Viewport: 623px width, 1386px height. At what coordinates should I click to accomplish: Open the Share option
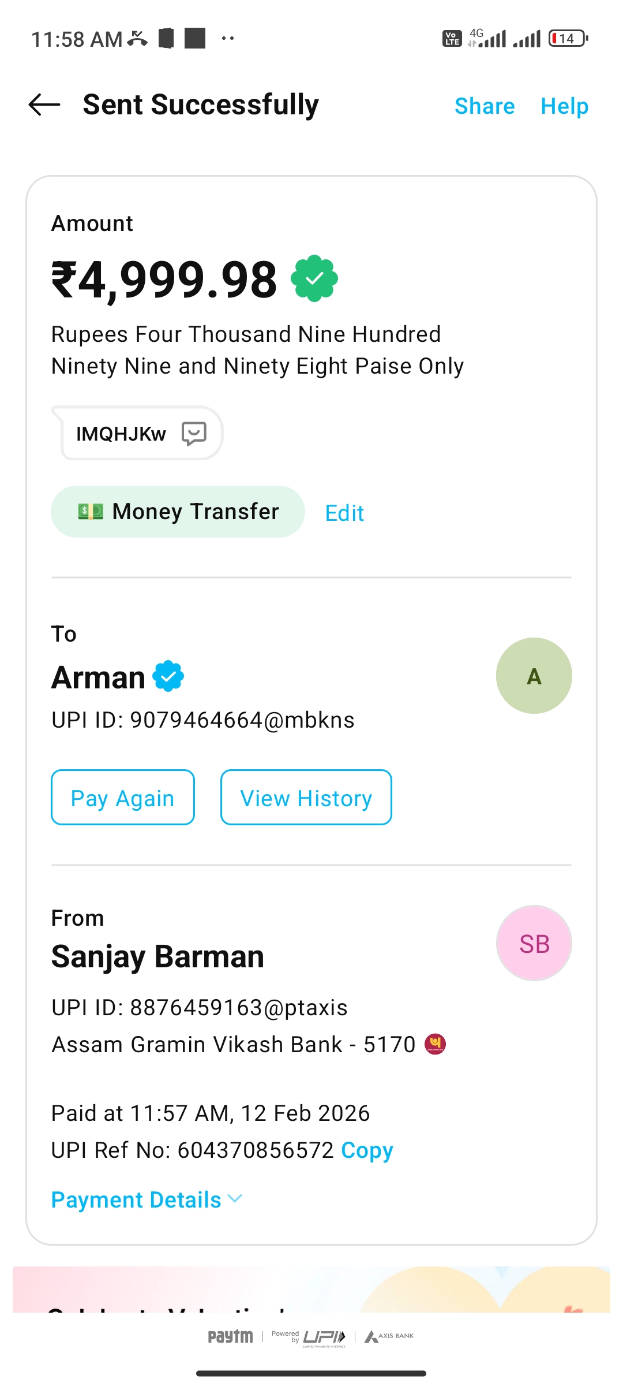pyautogui.click(x=485, y=106)
